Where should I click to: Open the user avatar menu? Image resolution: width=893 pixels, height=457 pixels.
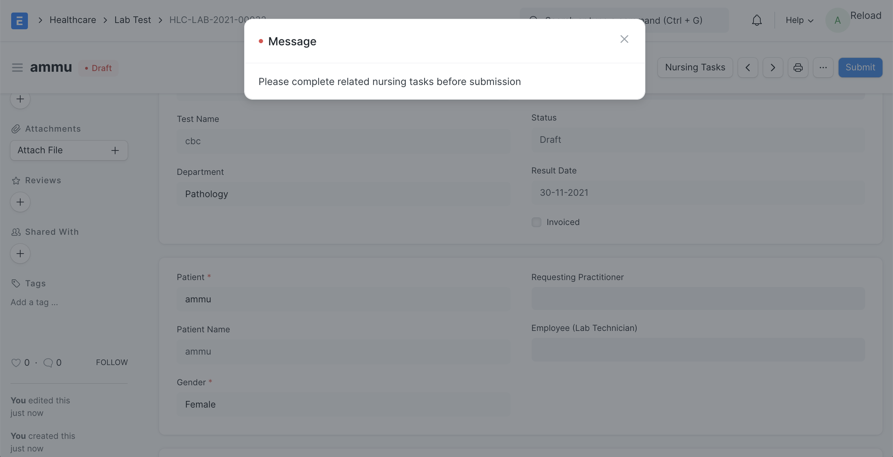(x=837, y=20)
